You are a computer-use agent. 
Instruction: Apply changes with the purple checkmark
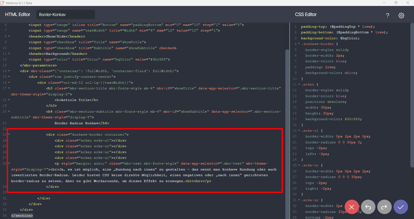point(401,207)
